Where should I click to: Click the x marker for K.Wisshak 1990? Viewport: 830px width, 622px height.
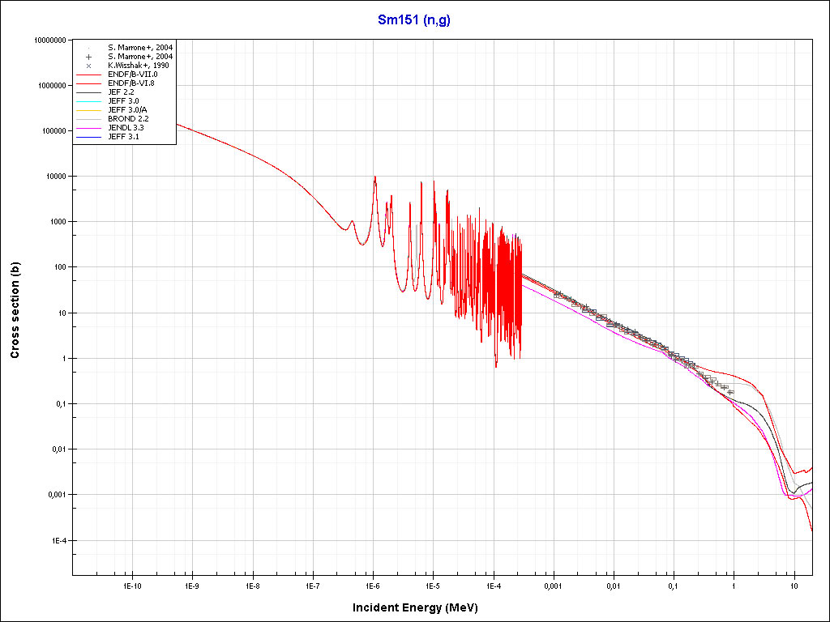(89, 66)
